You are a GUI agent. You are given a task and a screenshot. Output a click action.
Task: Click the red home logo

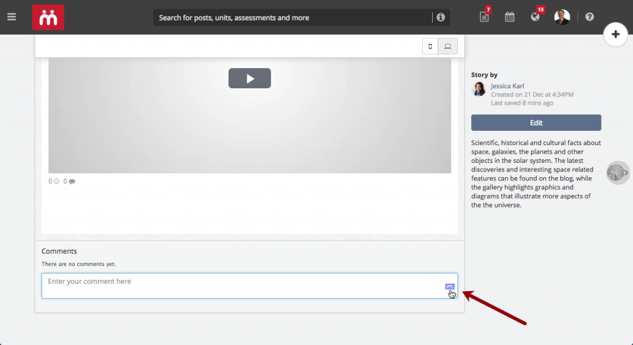48,17
